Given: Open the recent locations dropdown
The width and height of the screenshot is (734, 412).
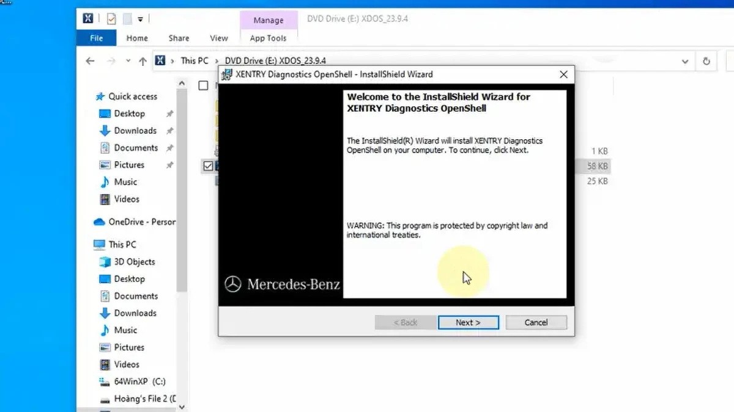Looking at the screenshot, I should tap(128, 61).
